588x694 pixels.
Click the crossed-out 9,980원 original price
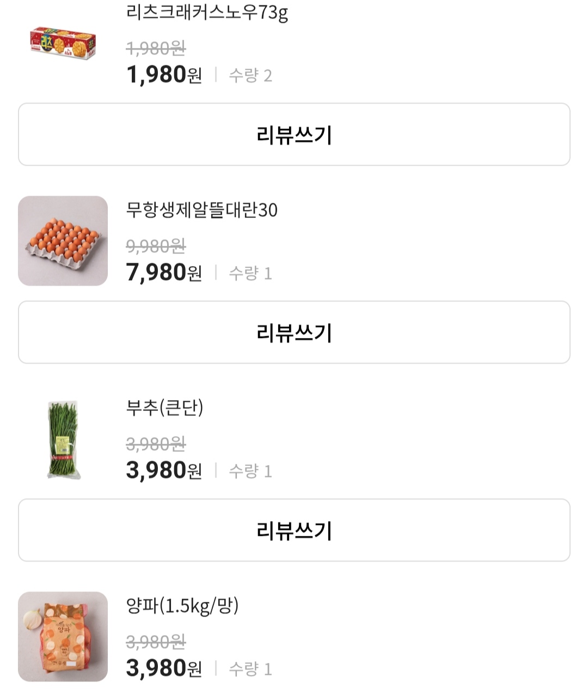(156, 246)
